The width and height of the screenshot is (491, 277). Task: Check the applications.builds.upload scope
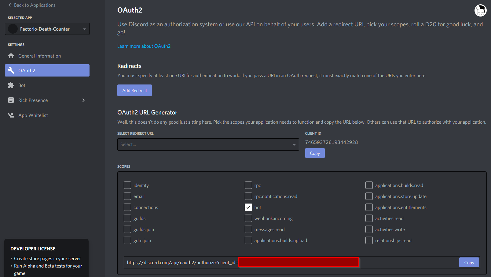(248, 240)
